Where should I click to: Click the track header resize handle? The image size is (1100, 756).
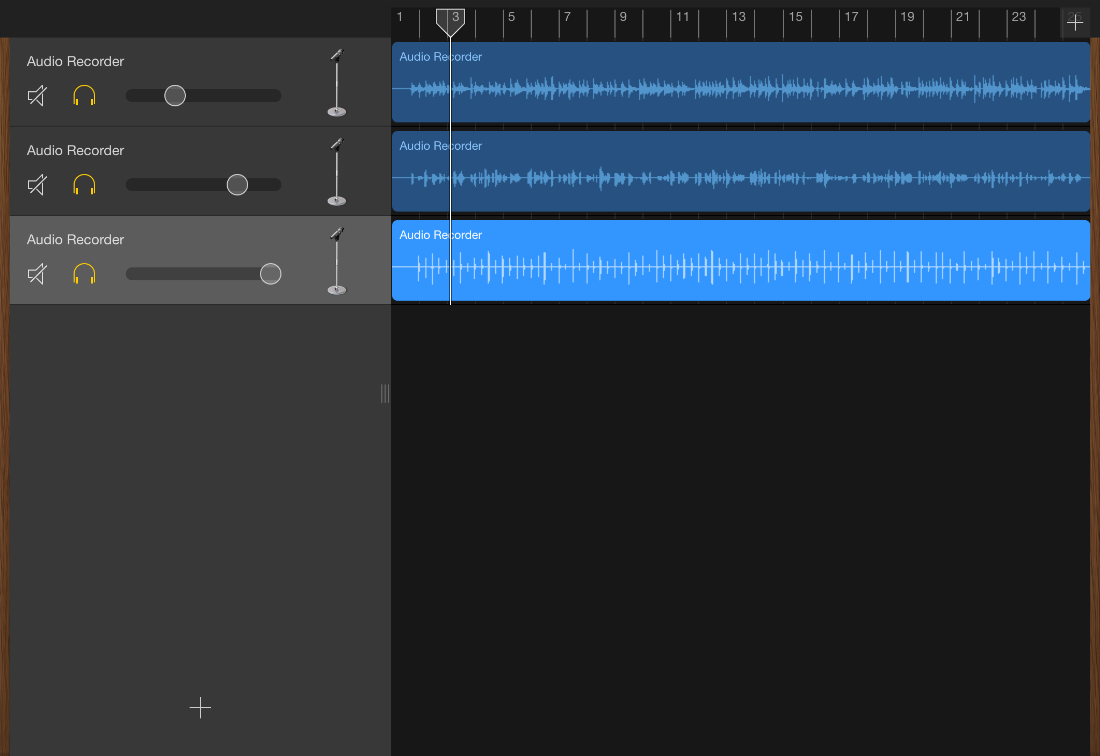pos(385,394)
